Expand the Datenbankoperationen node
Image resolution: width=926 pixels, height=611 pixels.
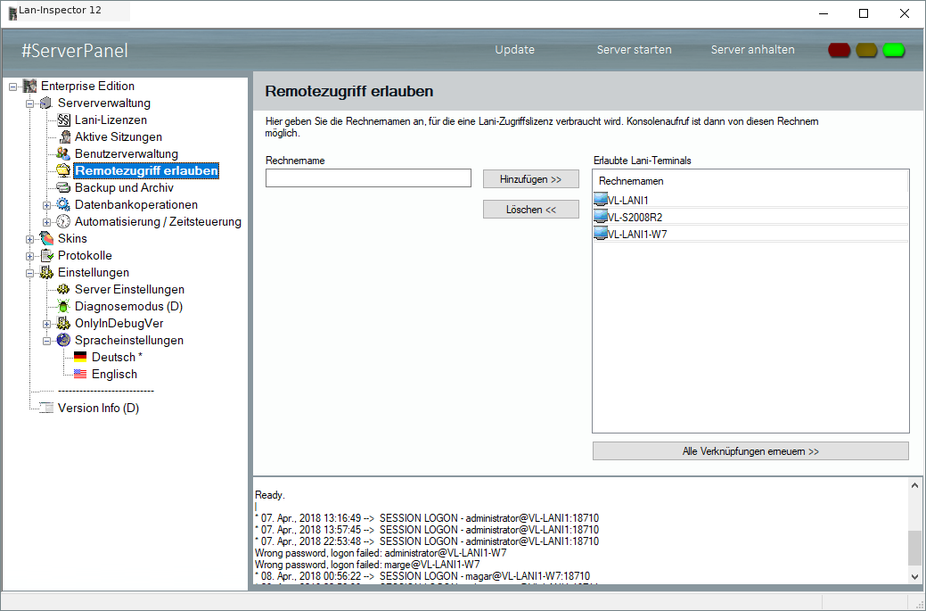pyautogui.click(x=46, y=206)
